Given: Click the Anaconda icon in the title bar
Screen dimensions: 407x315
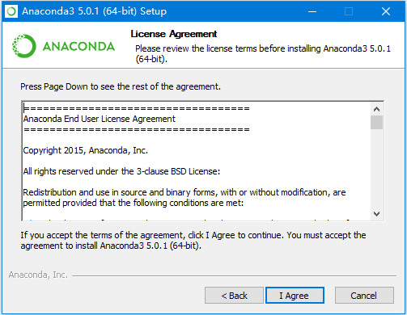Looking at the screenshot, I should pos(11,11).
